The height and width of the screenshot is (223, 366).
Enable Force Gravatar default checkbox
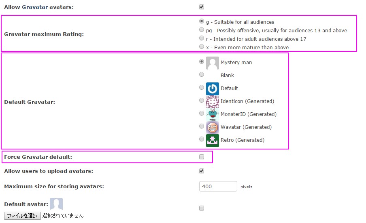coord(202,157)
